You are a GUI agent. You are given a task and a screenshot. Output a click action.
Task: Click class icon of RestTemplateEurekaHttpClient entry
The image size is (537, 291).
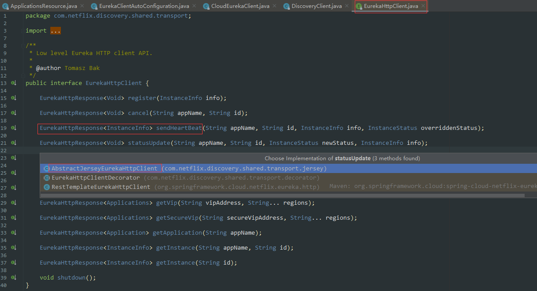click(47, 187)
